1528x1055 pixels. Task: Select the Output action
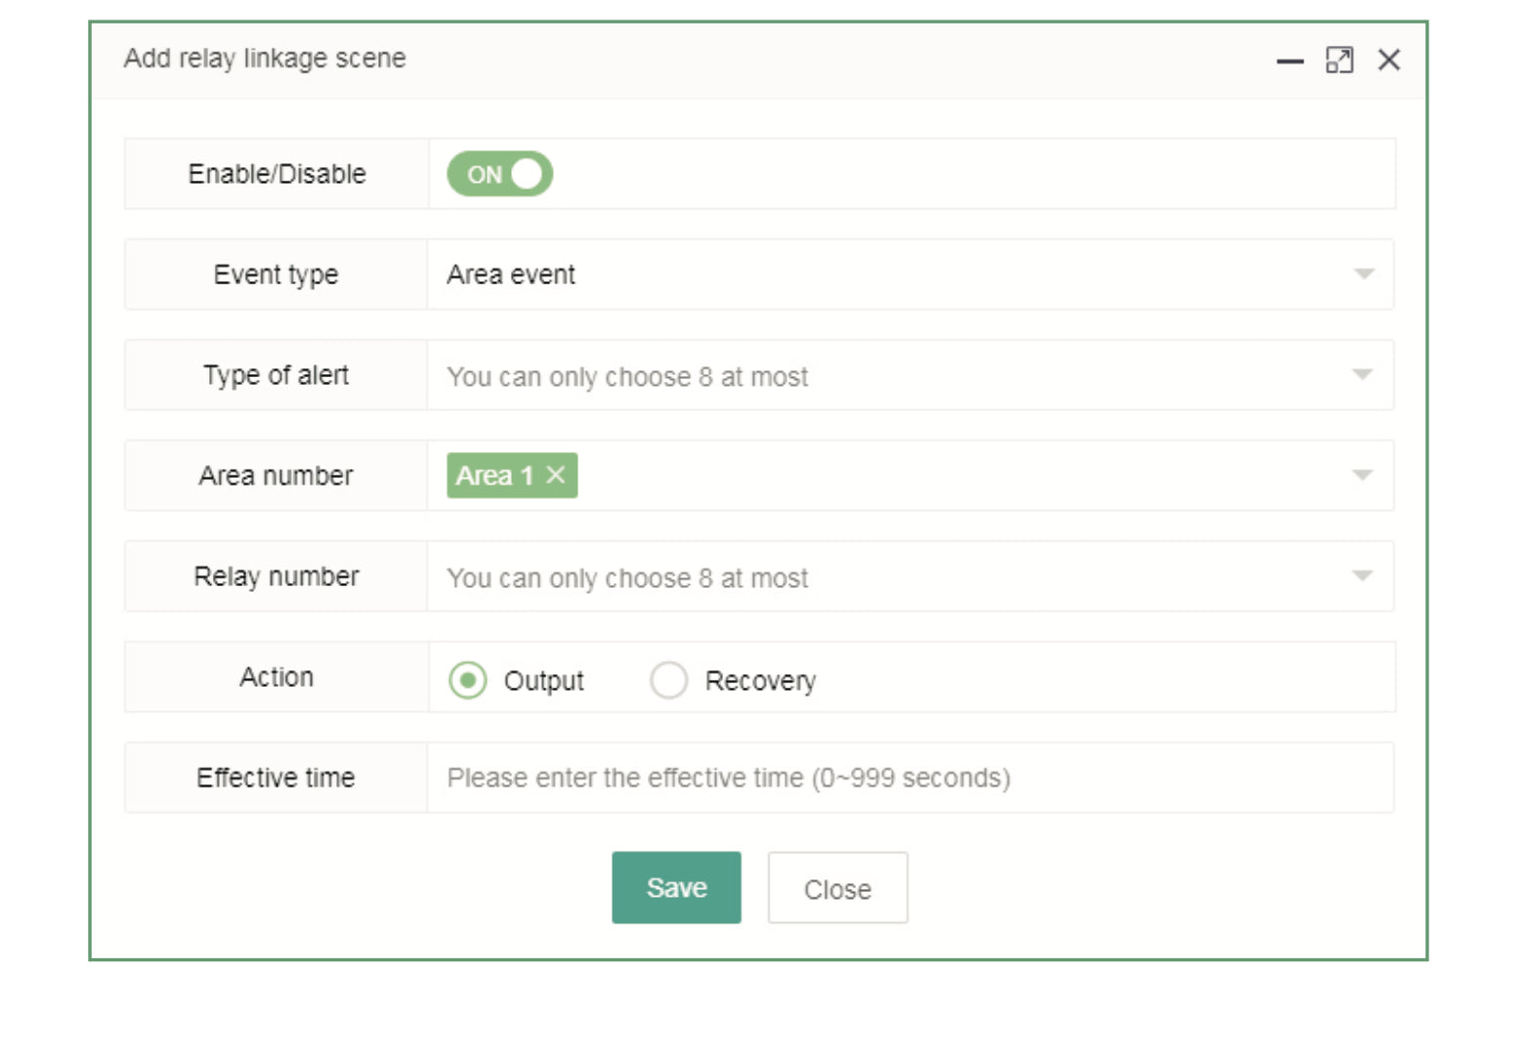(467, 680)
